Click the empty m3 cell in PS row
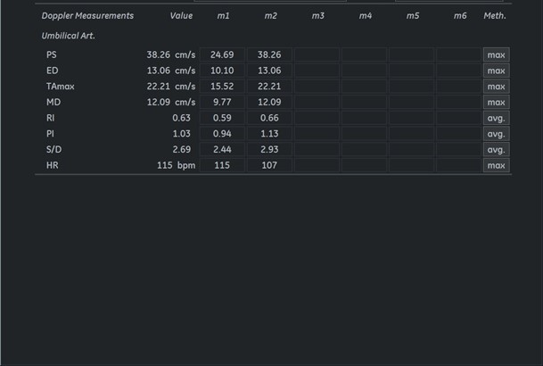This screenshot has width=543, height=366. [x=317, y=54]
